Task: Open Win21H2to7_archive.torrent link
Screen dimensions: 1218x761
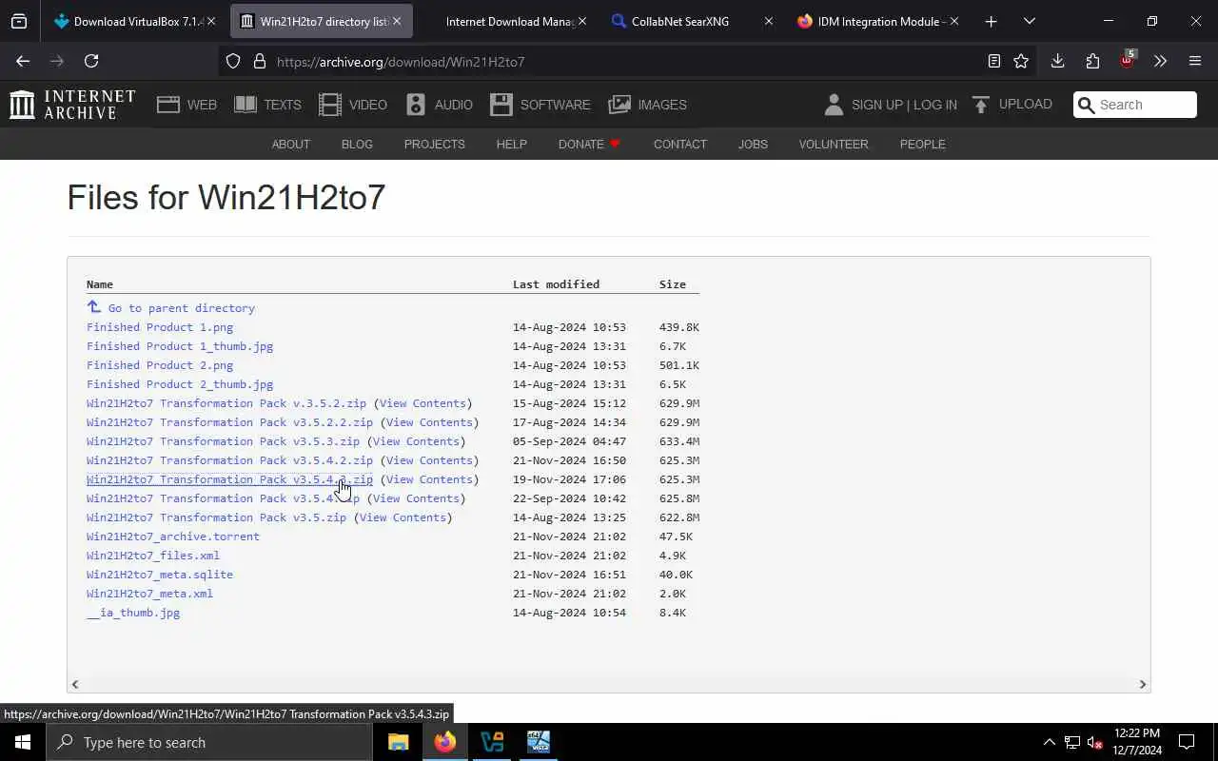Action: pyautogui.click(x=173, y=537)
